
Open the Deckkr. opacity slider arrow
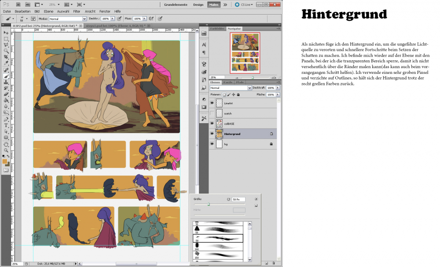pyautogui.click(x=113, y=18)
